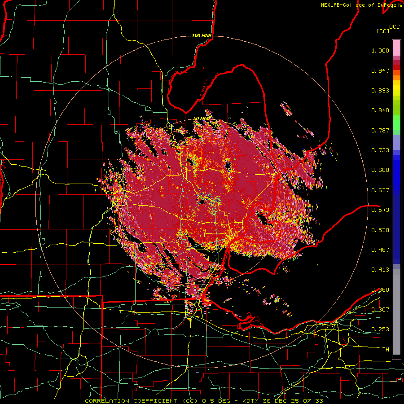Screen dimensions: 404x404
Task: Click the 0.467 color scale value
Action: click(x=380, y=250)
